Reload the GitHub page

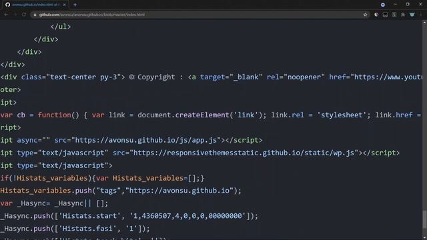24,15
